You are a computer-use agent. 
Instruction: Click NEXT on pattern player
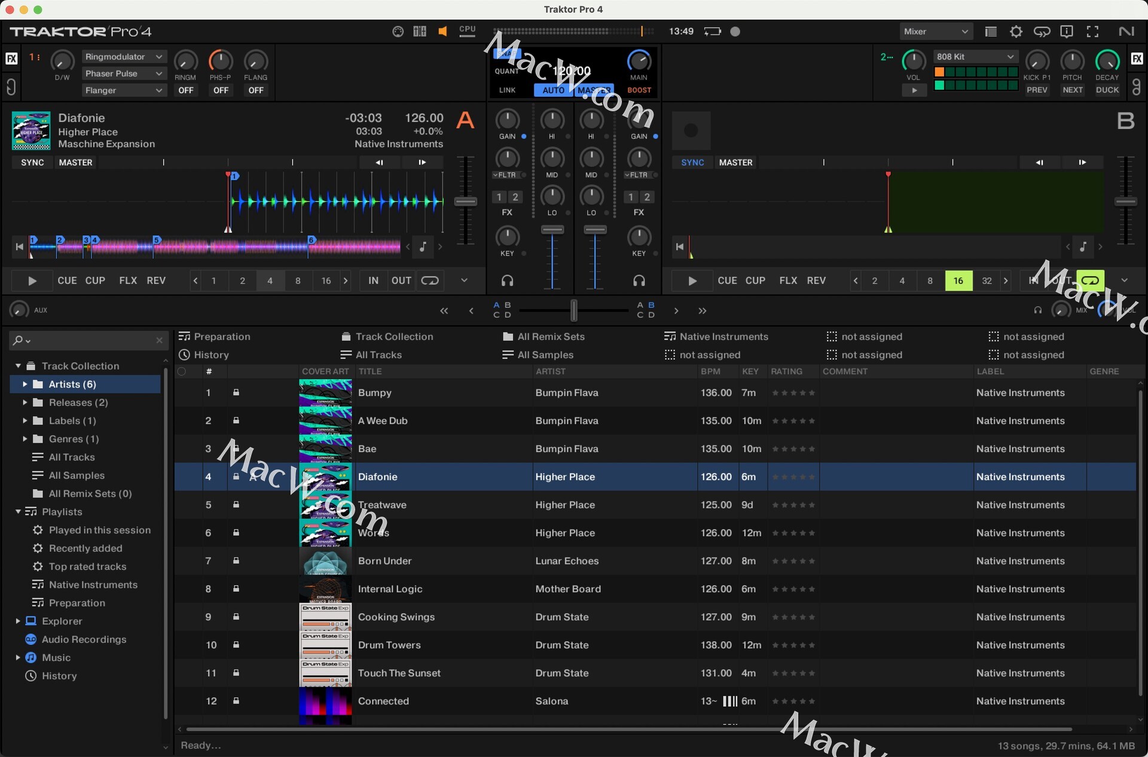point(1072,90)
